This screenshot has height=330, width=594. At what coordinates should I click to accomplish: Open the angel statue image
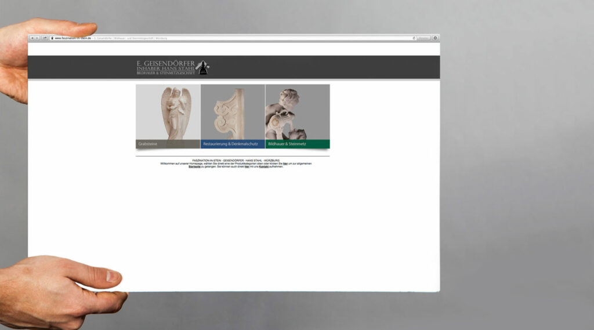168,112
